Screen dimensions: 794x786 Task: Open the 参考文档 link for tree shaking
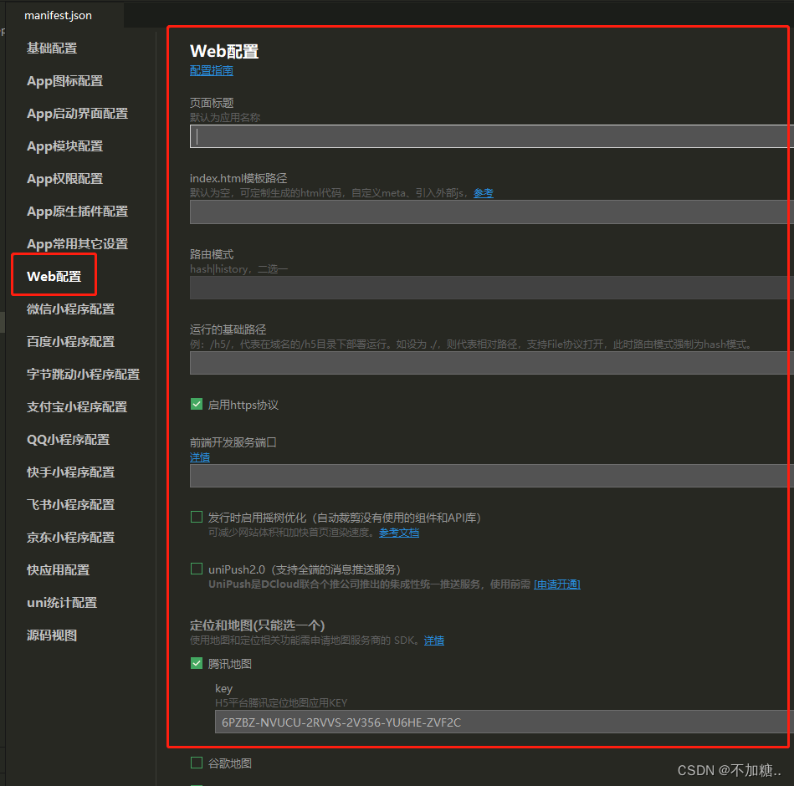point(399,533)
